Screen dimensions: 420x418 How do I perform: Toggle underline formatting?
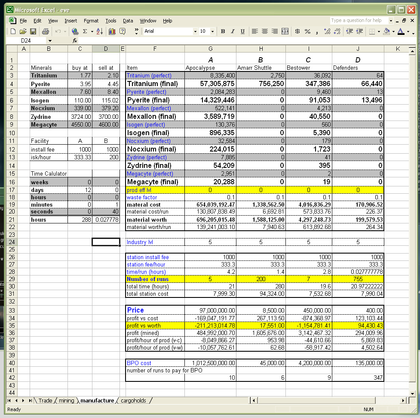tap(242, 31)
